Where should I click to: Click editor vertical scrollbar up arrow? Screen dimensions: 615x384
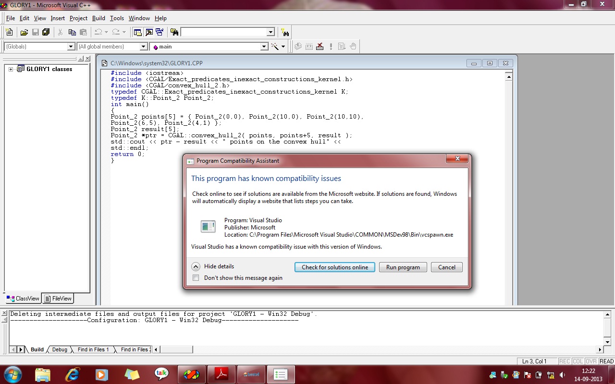509,77
